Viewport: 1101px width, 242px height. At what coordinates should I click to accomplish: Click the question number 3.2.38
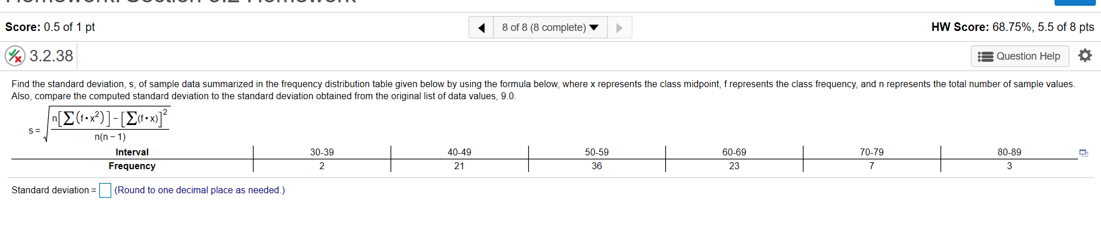click(51, 56)
